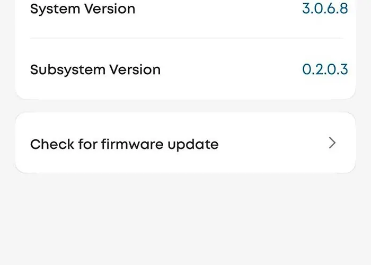Tap the chevron arrow on firmware update row

pos(332,143)
